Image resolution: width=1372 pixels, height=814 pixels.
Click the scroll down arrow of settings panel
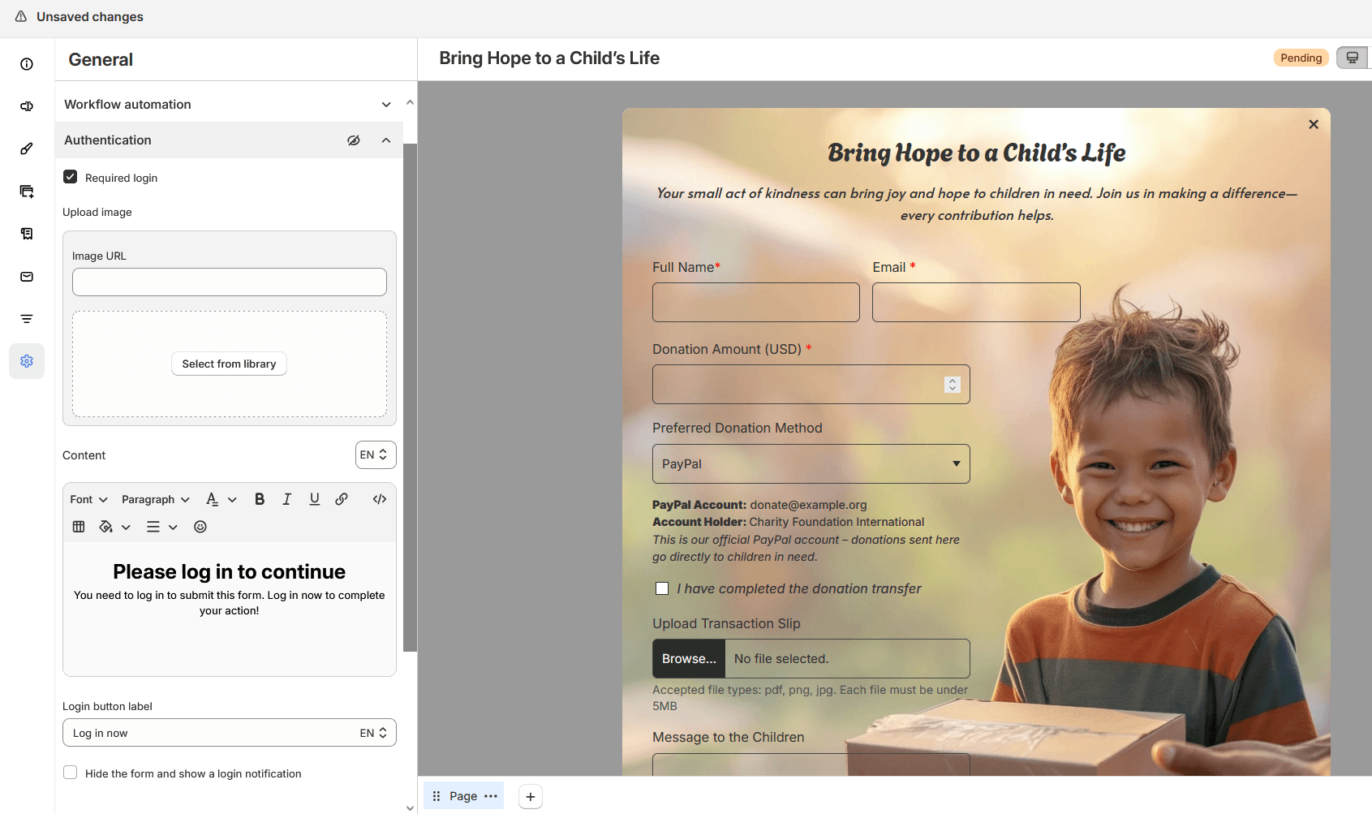point(410,808)
